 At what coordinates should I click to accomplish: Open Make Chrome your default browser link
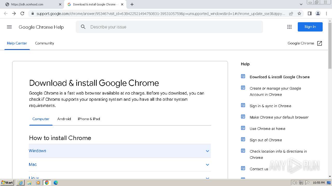coord(279,117)
